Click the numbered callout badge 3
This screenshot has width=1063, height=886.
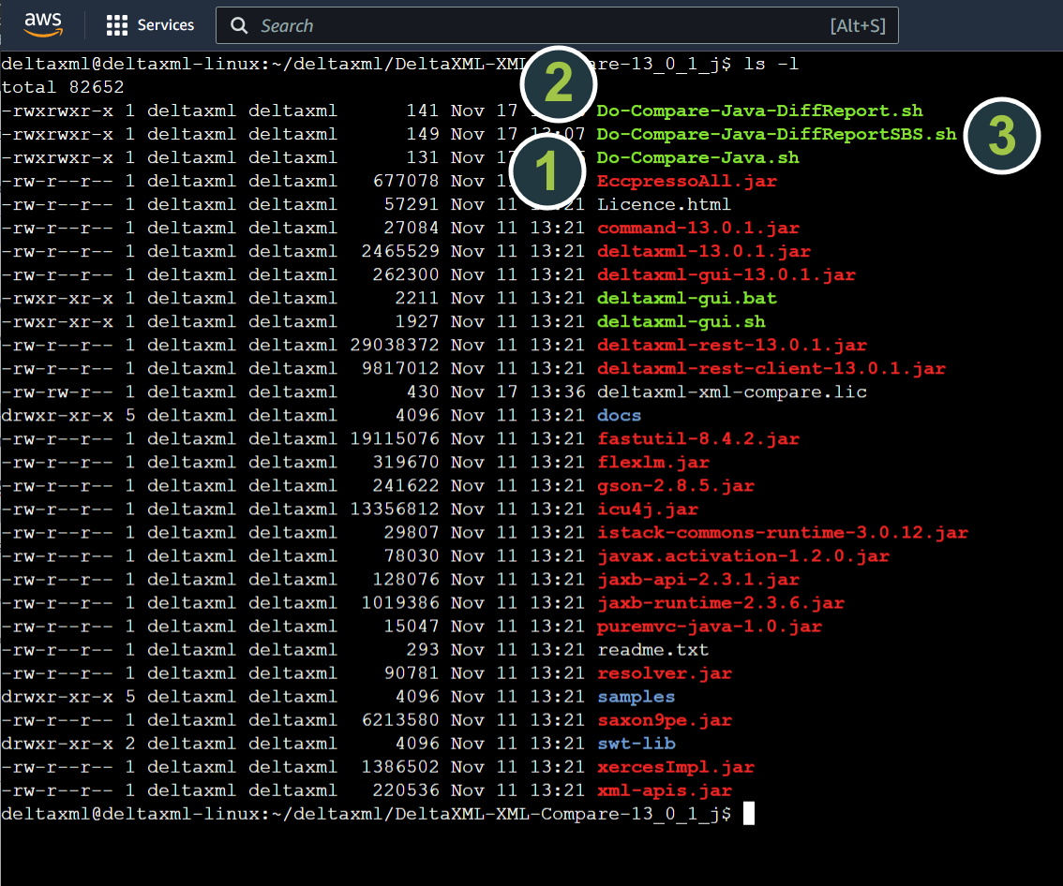click(x=1001, y=137)
